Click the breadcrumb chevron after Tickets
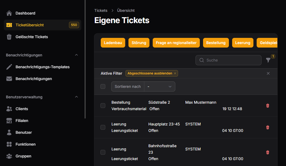This screenshot has height=166, width=286. click(x=112, y=10)
